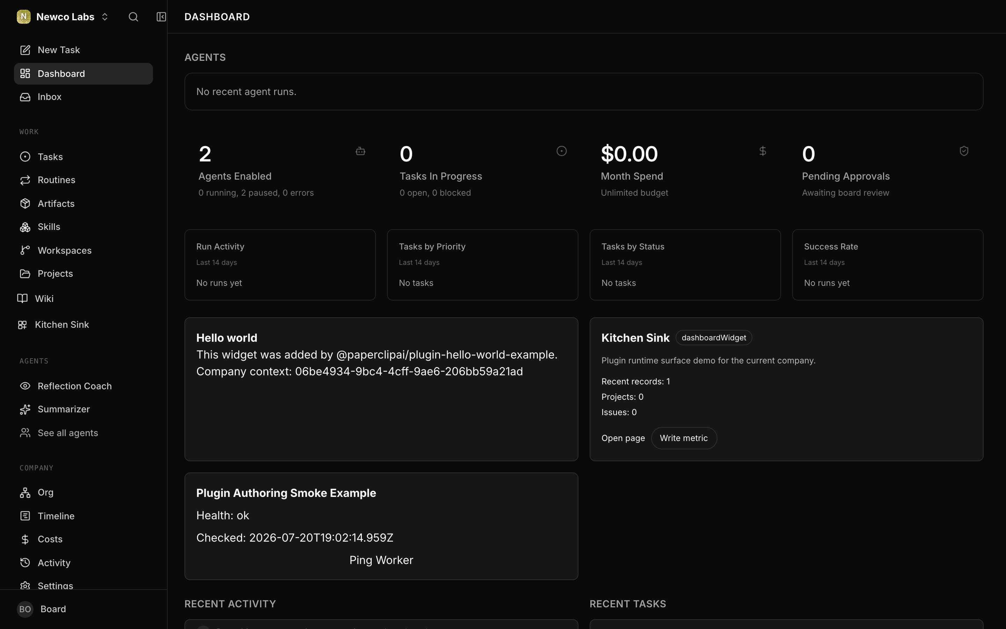Viewport: 1006px width, 629px height.
Task: Open the Activity page
Action: coord(83,563)
